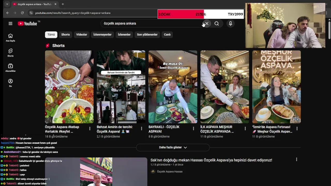
Task: Click the Shorts section logo icon
Action: (48, 45)
